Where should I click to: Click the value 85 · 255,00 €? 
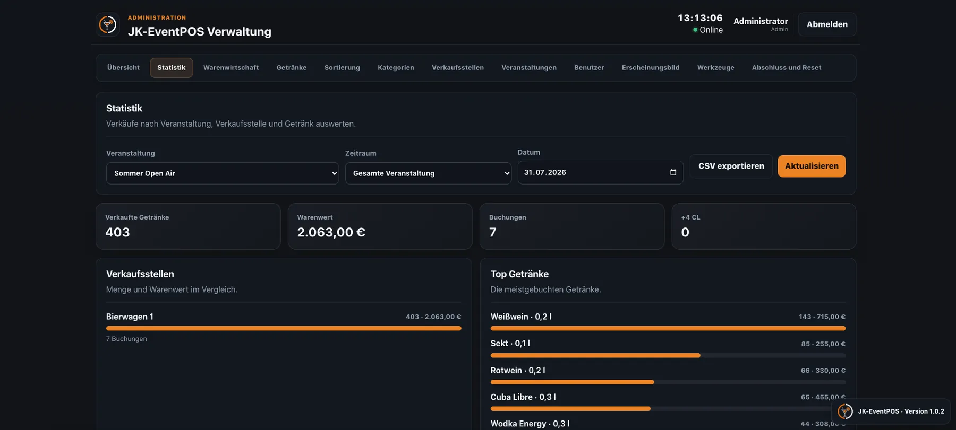823,344
